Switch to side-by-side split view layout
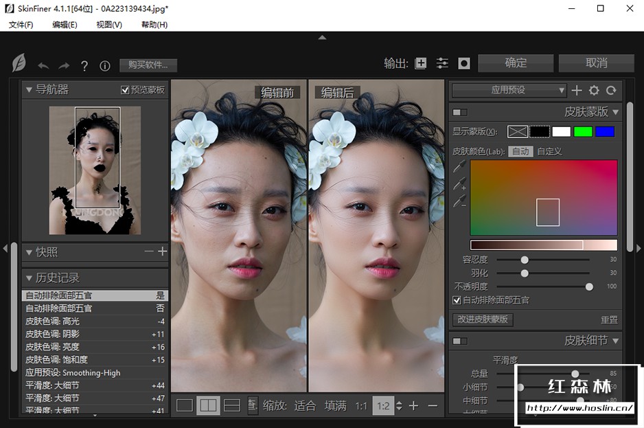The image size is (644, 428). click(x=208, y=405)
